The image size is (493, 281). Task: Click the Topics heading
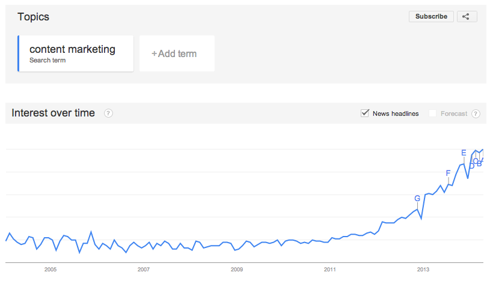33,17
